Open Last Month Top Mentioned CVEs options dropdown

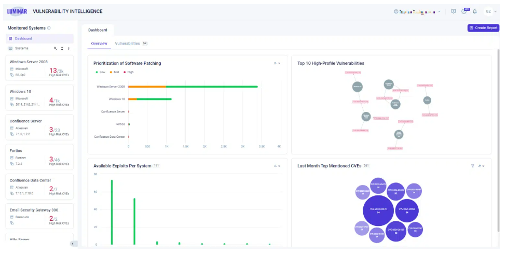tap(481, 166)
